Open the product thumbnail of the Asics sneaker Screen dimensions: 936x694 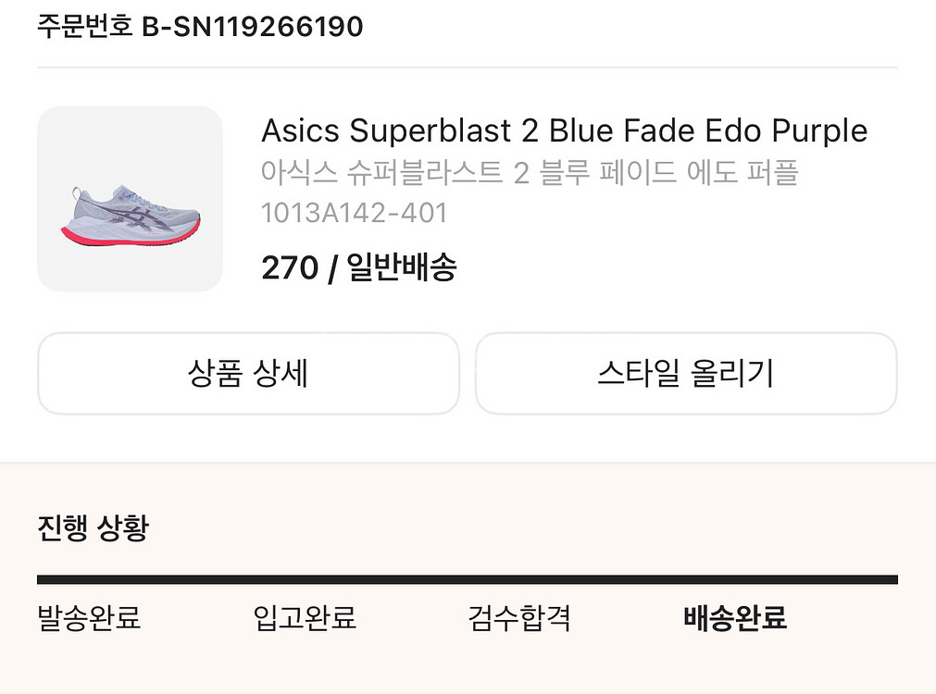130,198
